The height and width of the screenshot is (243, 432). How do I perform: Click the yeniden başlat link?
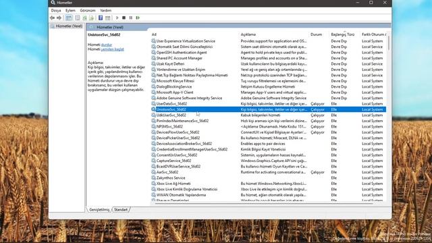(x=113, y=49)
